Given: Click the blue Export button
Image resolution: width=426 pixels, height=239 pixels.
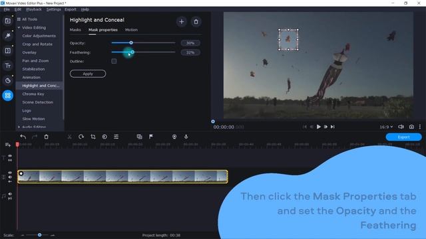Looking at the screenshot, I should (x=403, y=137).
